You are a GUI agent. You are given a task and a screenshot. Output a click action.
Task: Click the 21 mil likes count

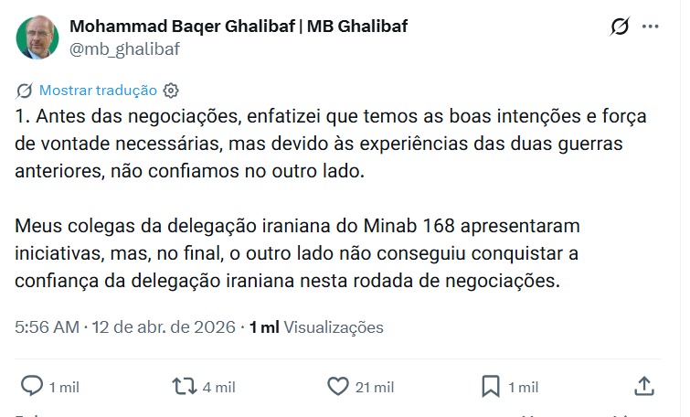point(375,388)
